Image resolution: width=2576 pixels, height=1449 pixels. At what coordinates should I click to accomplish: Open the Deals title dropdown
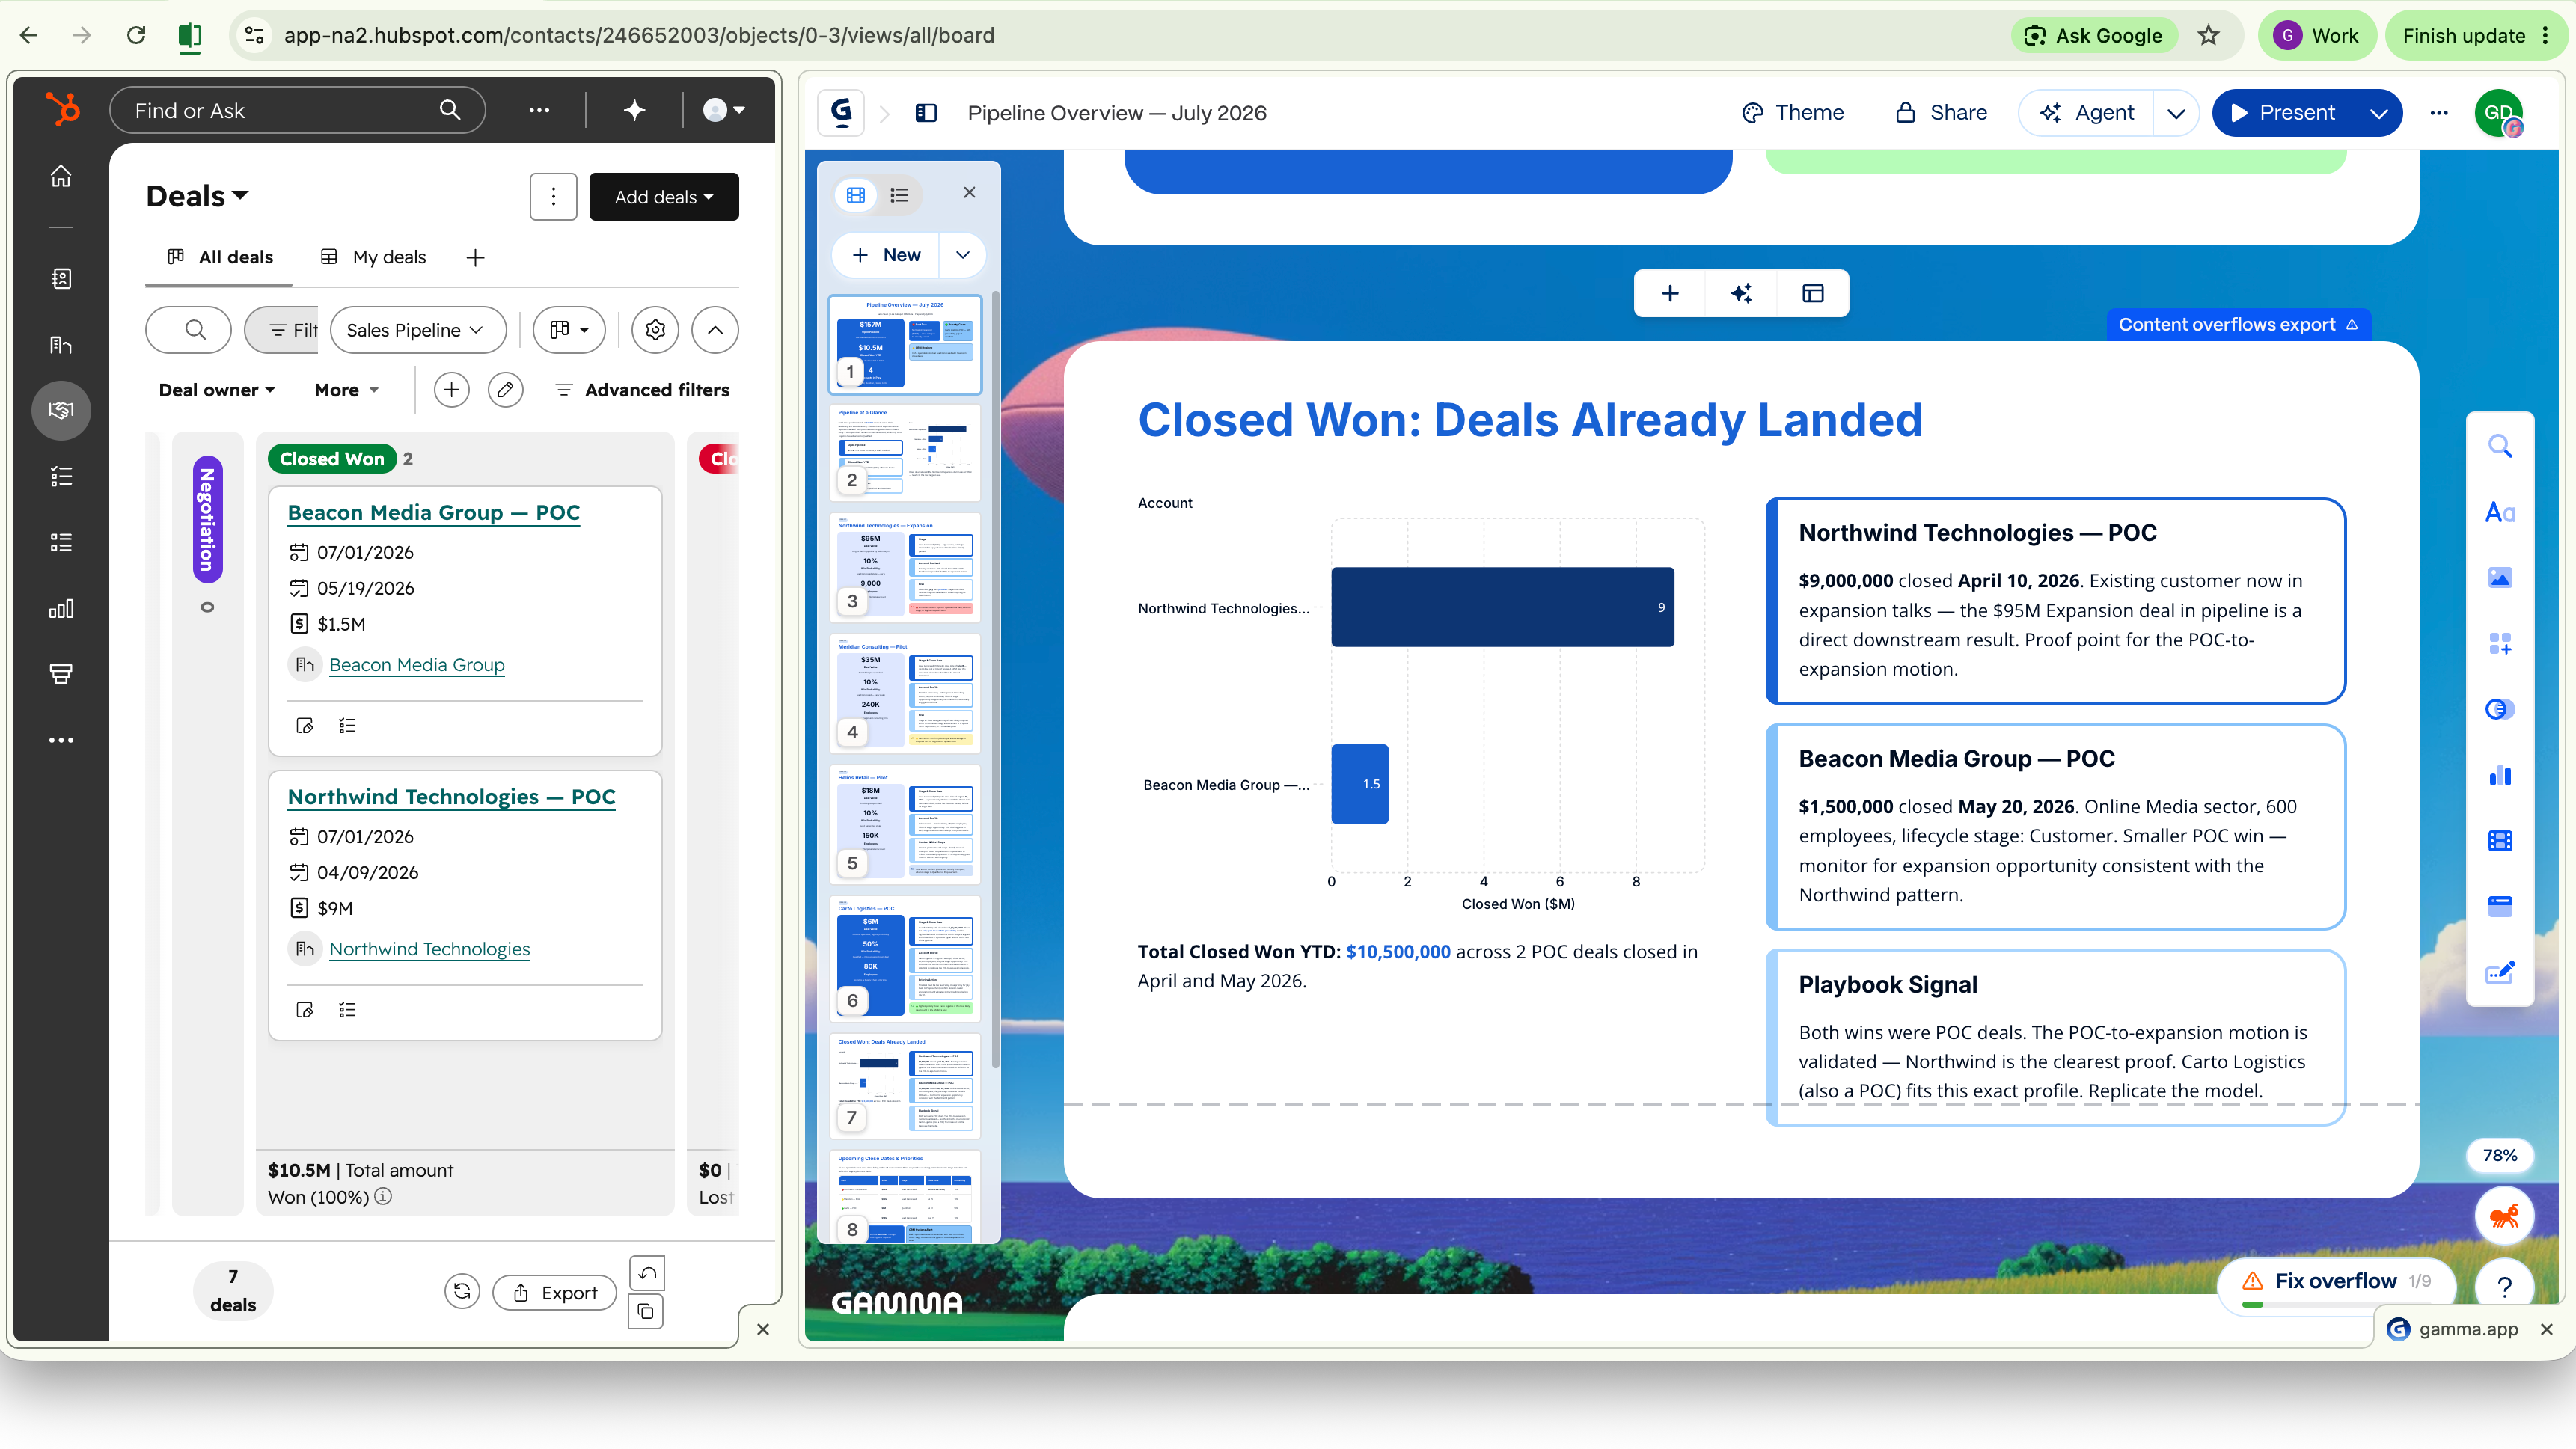tap(197, 196)
